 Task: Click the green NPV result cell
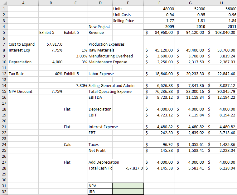pos(128,186)
